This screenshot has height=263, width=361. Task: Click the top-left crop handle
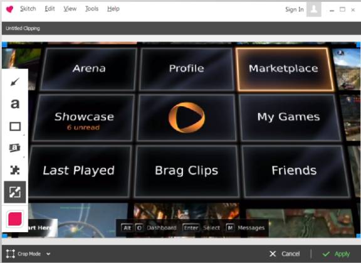(4, 45)
